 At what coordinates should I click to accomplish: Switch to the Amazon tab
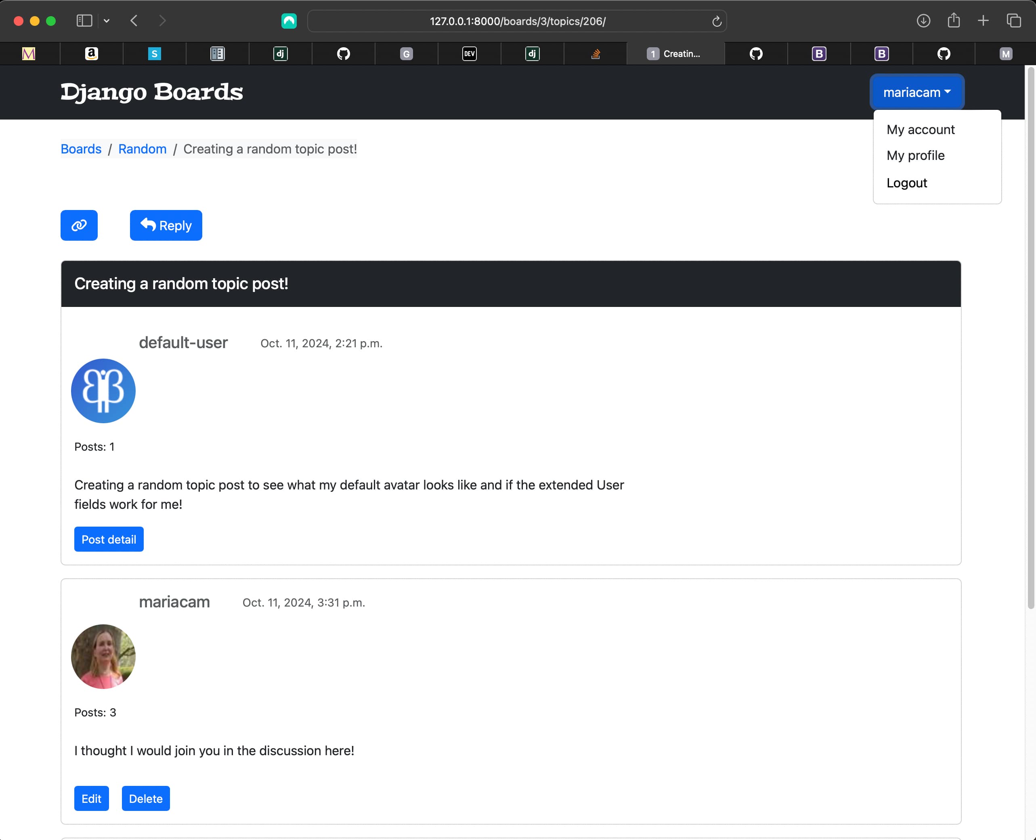pyautogui.click(x=91, y=54)
